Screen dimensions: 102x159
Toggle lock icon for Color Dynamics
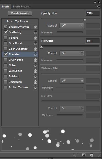[36, 49]
